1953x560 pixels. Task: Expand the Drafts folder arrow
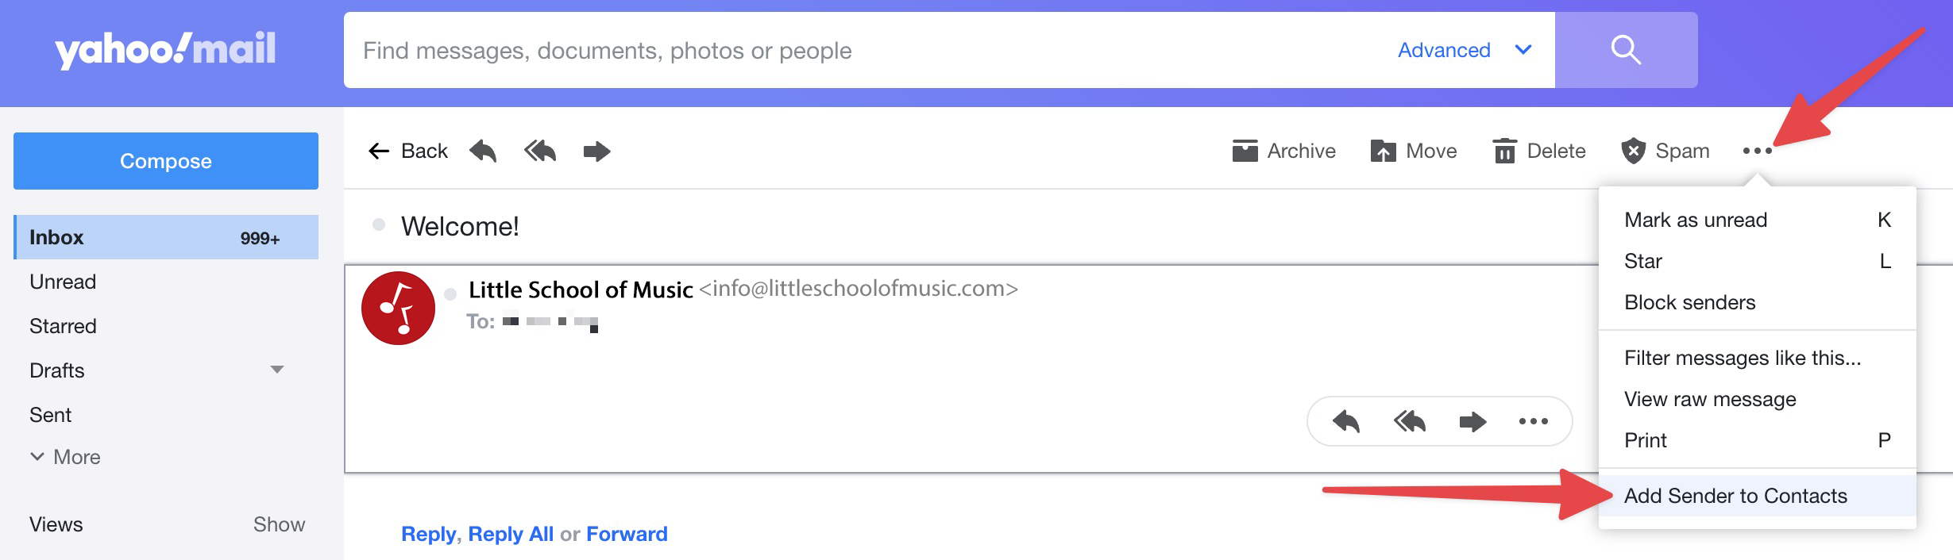(277, 370)
